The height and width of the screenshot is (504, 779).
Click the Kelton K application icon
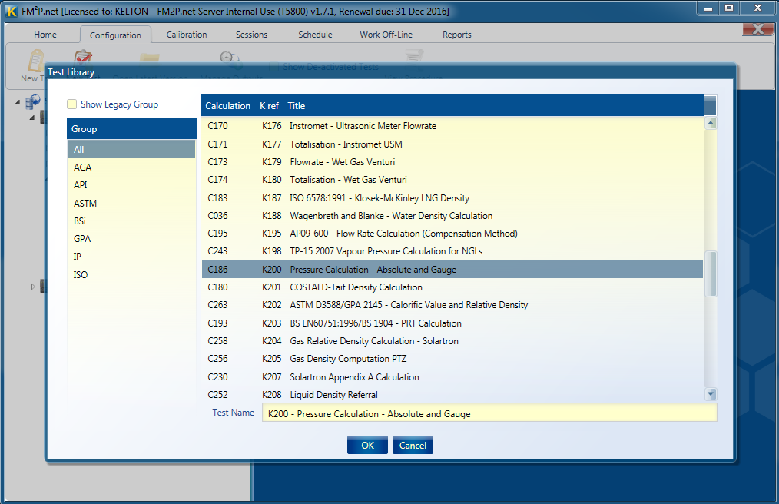(11, 11)
